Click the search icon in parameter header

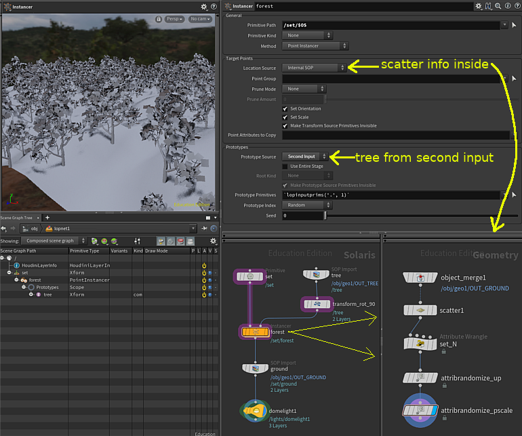pos(498,6)
